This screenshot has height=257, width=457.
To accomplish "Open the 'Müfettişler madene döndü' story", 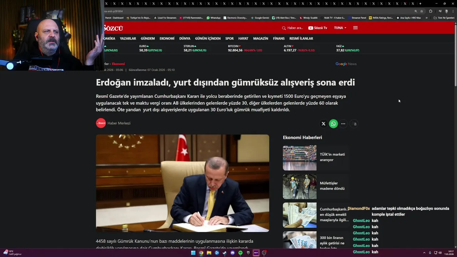I will 332,186.
